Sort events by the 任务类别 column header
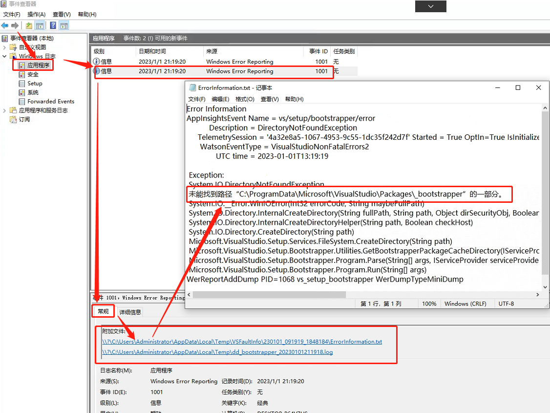This screenshot has width=550, height=413. [x=344, y=52]
